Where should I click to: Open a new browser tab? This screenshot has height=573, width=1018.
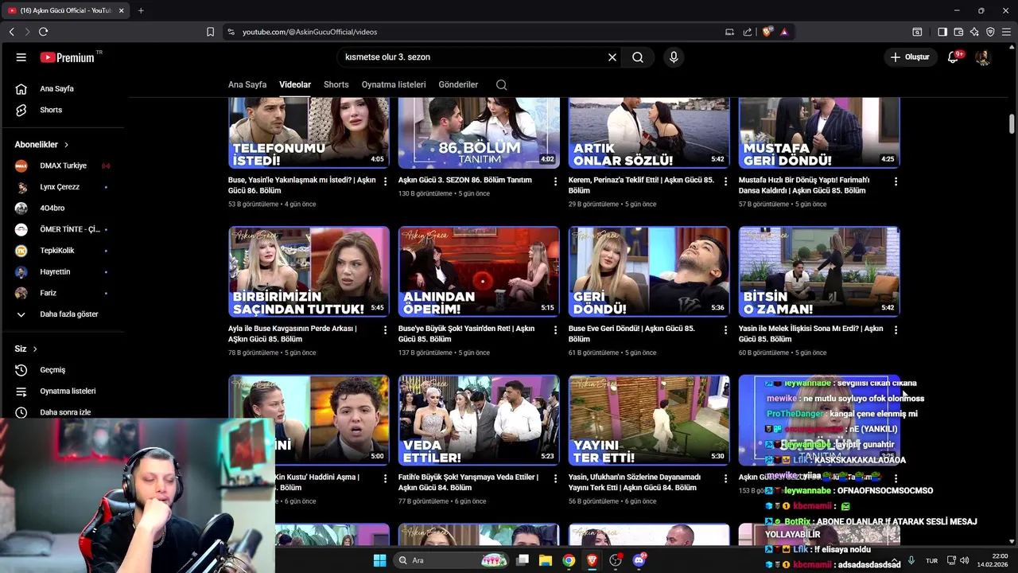tap(141, 10)
